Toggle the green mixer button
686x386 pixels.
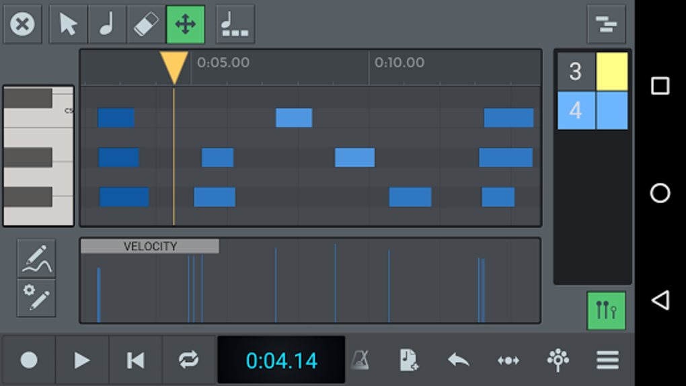pos(606,311)
